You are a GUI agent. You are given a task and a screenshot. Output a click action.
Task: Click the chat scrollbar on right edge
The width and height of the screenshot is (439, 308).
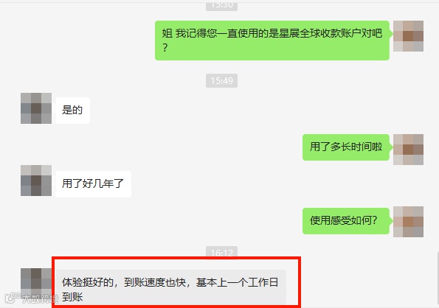click(x=438, y=279)
